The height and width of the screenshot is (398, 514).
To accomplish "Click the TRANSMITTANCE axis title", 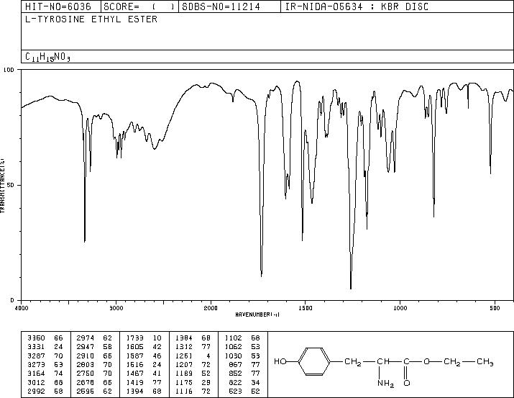I will pyautogui.click(x=2, y=186).
